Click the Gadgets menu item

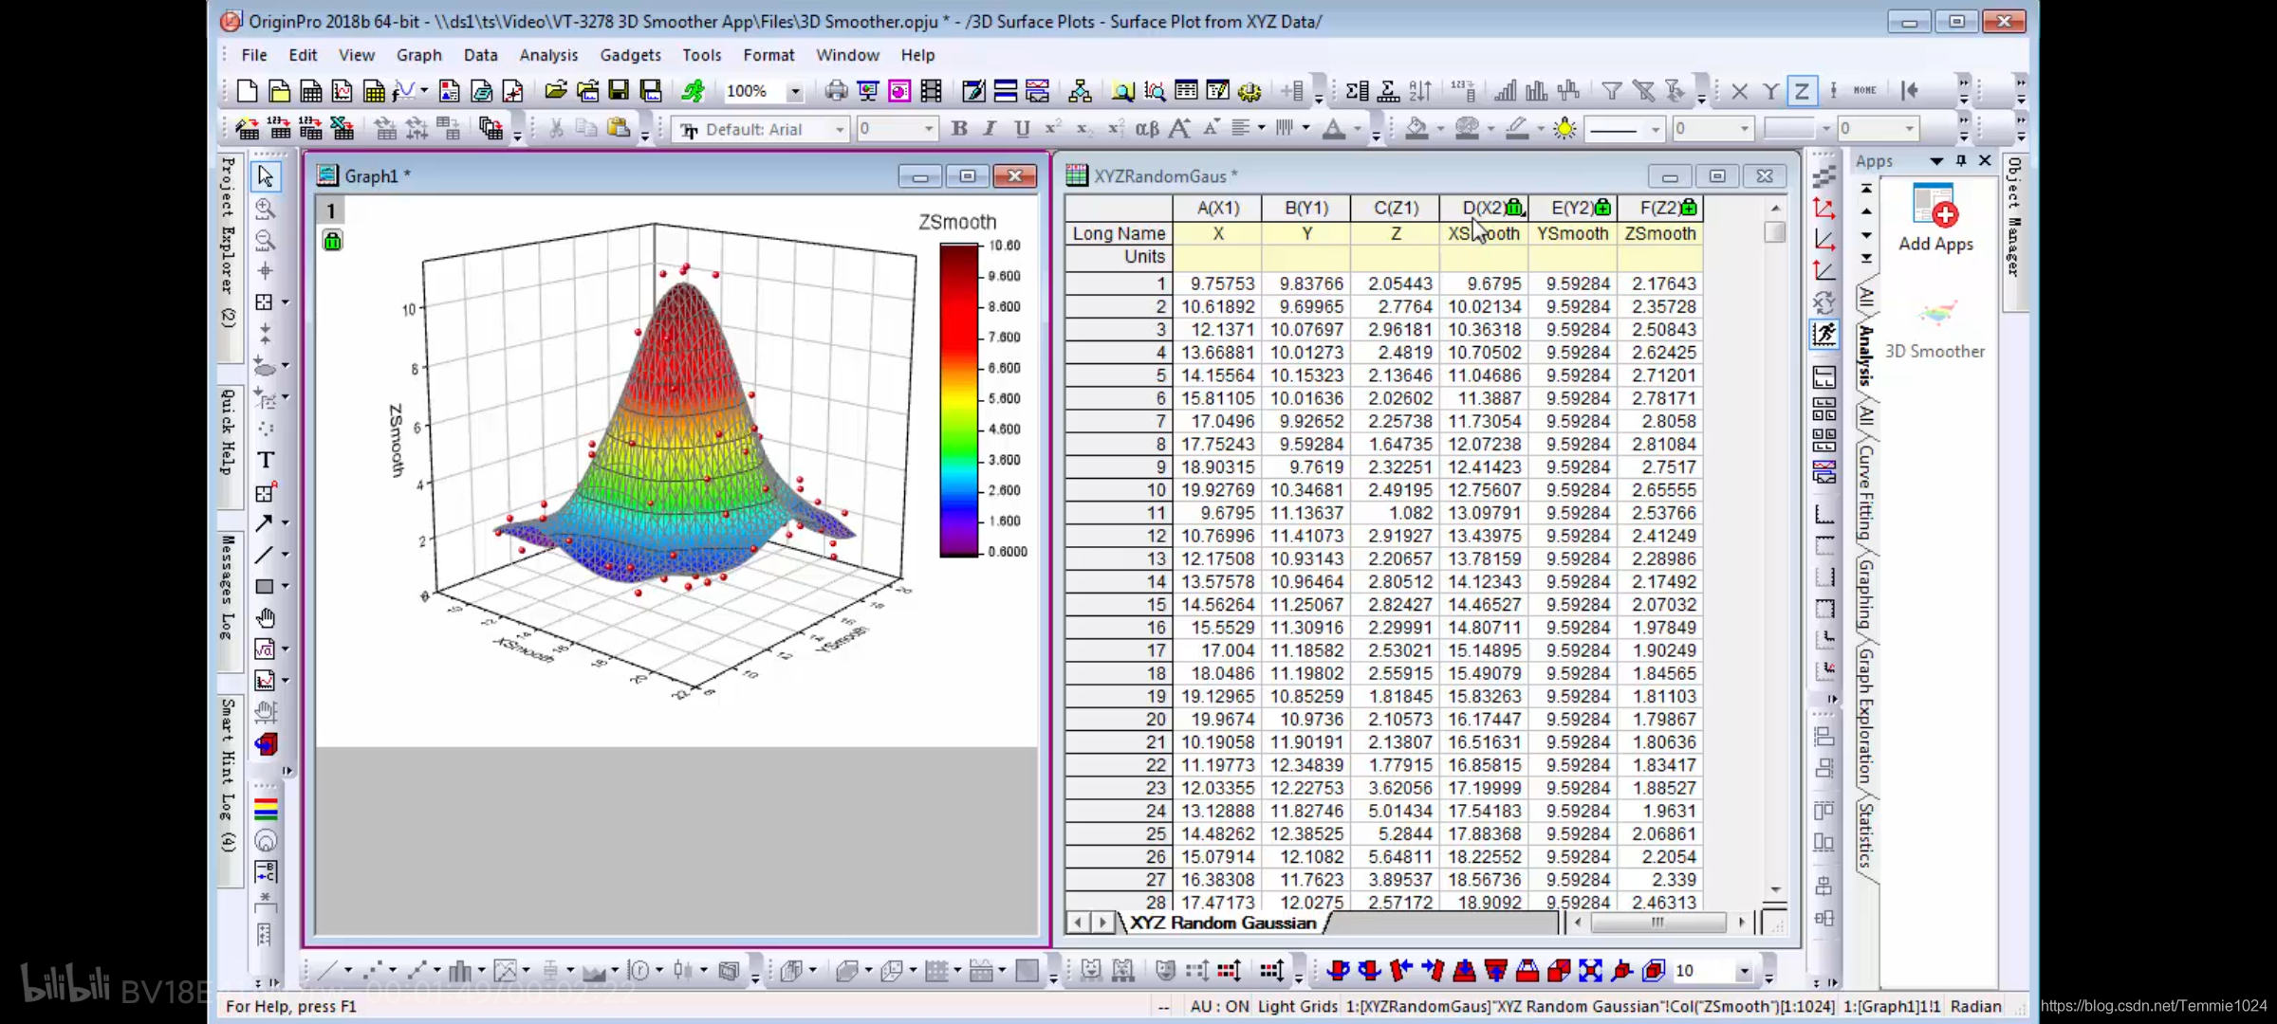tap(629, 54)
